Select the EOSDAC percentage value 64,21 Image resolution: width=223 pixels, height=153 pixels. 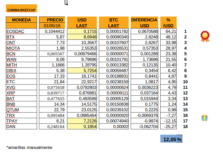pyautogui.click(x=168, y=31)
